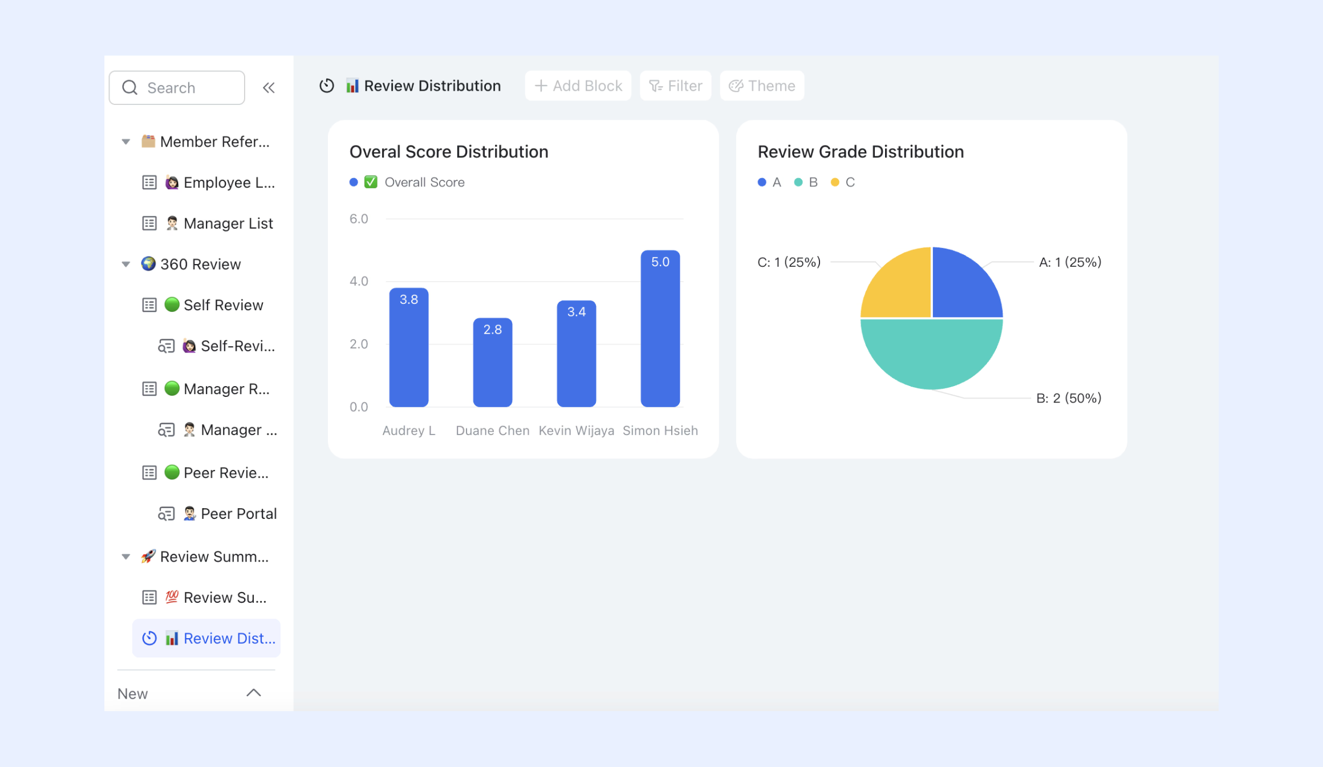Toggle grade B in pie legend
Viewport: 1323px width, 767px height.
pos(806,182)
